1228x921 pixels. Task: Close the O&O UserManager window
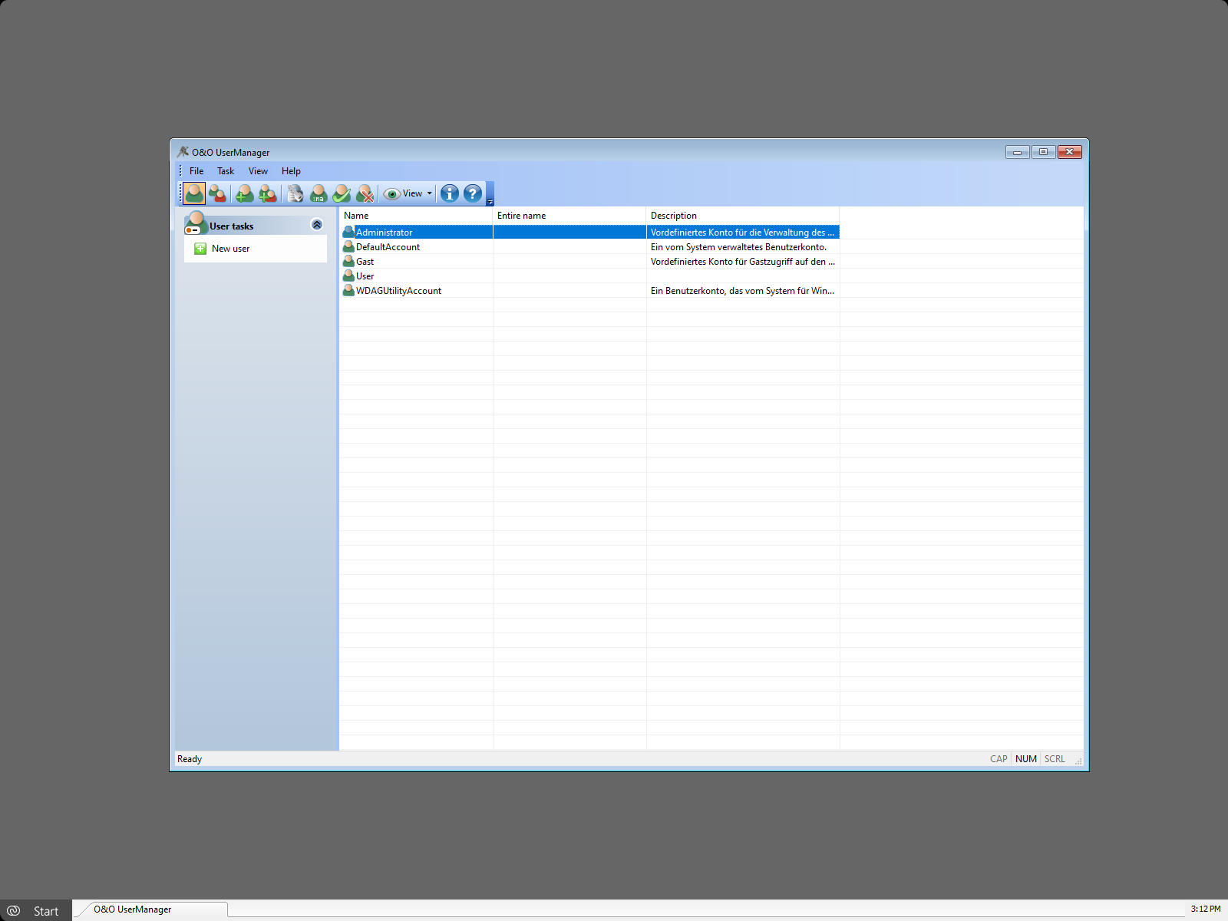pyautogui.click(x=1069, y=152)
